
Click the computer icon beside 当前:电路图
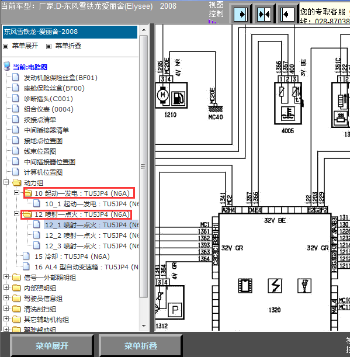[7, 66]
